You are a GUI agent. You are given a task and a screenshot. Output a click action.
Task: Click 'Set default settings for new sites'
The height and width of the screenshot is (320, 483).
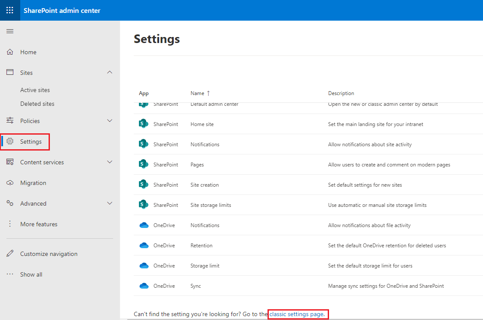point(365,185)
